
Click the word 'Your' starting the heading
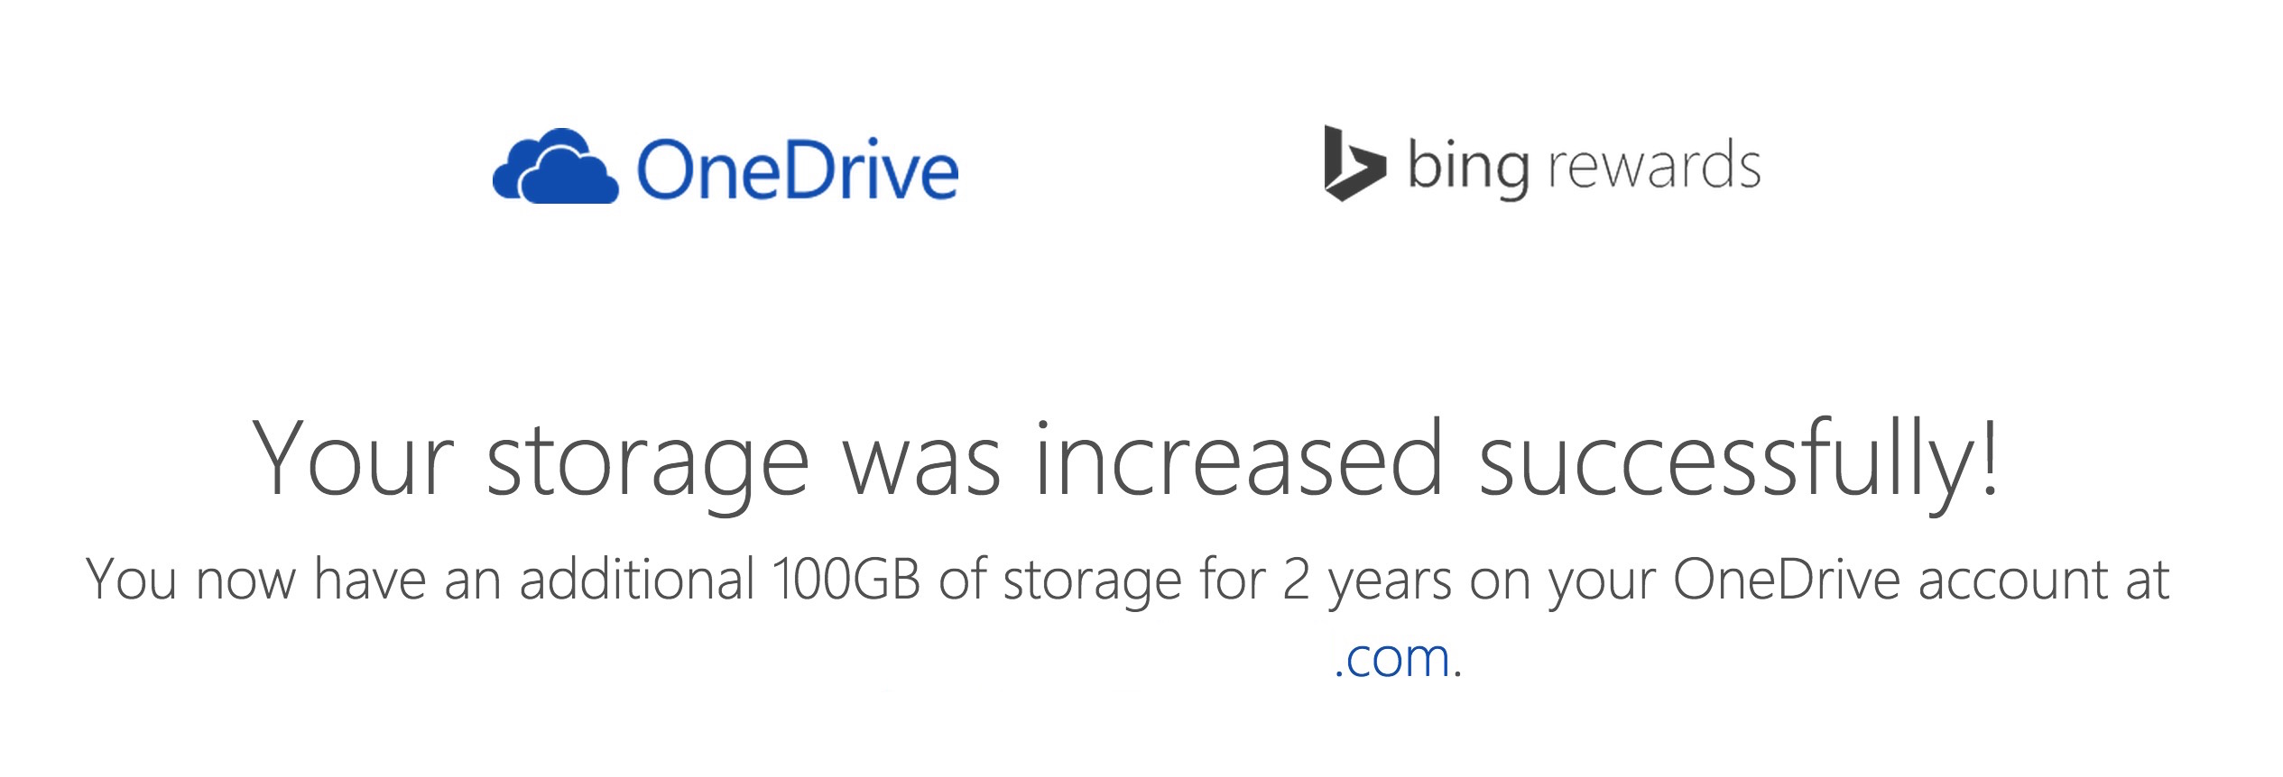pos(353,460)
